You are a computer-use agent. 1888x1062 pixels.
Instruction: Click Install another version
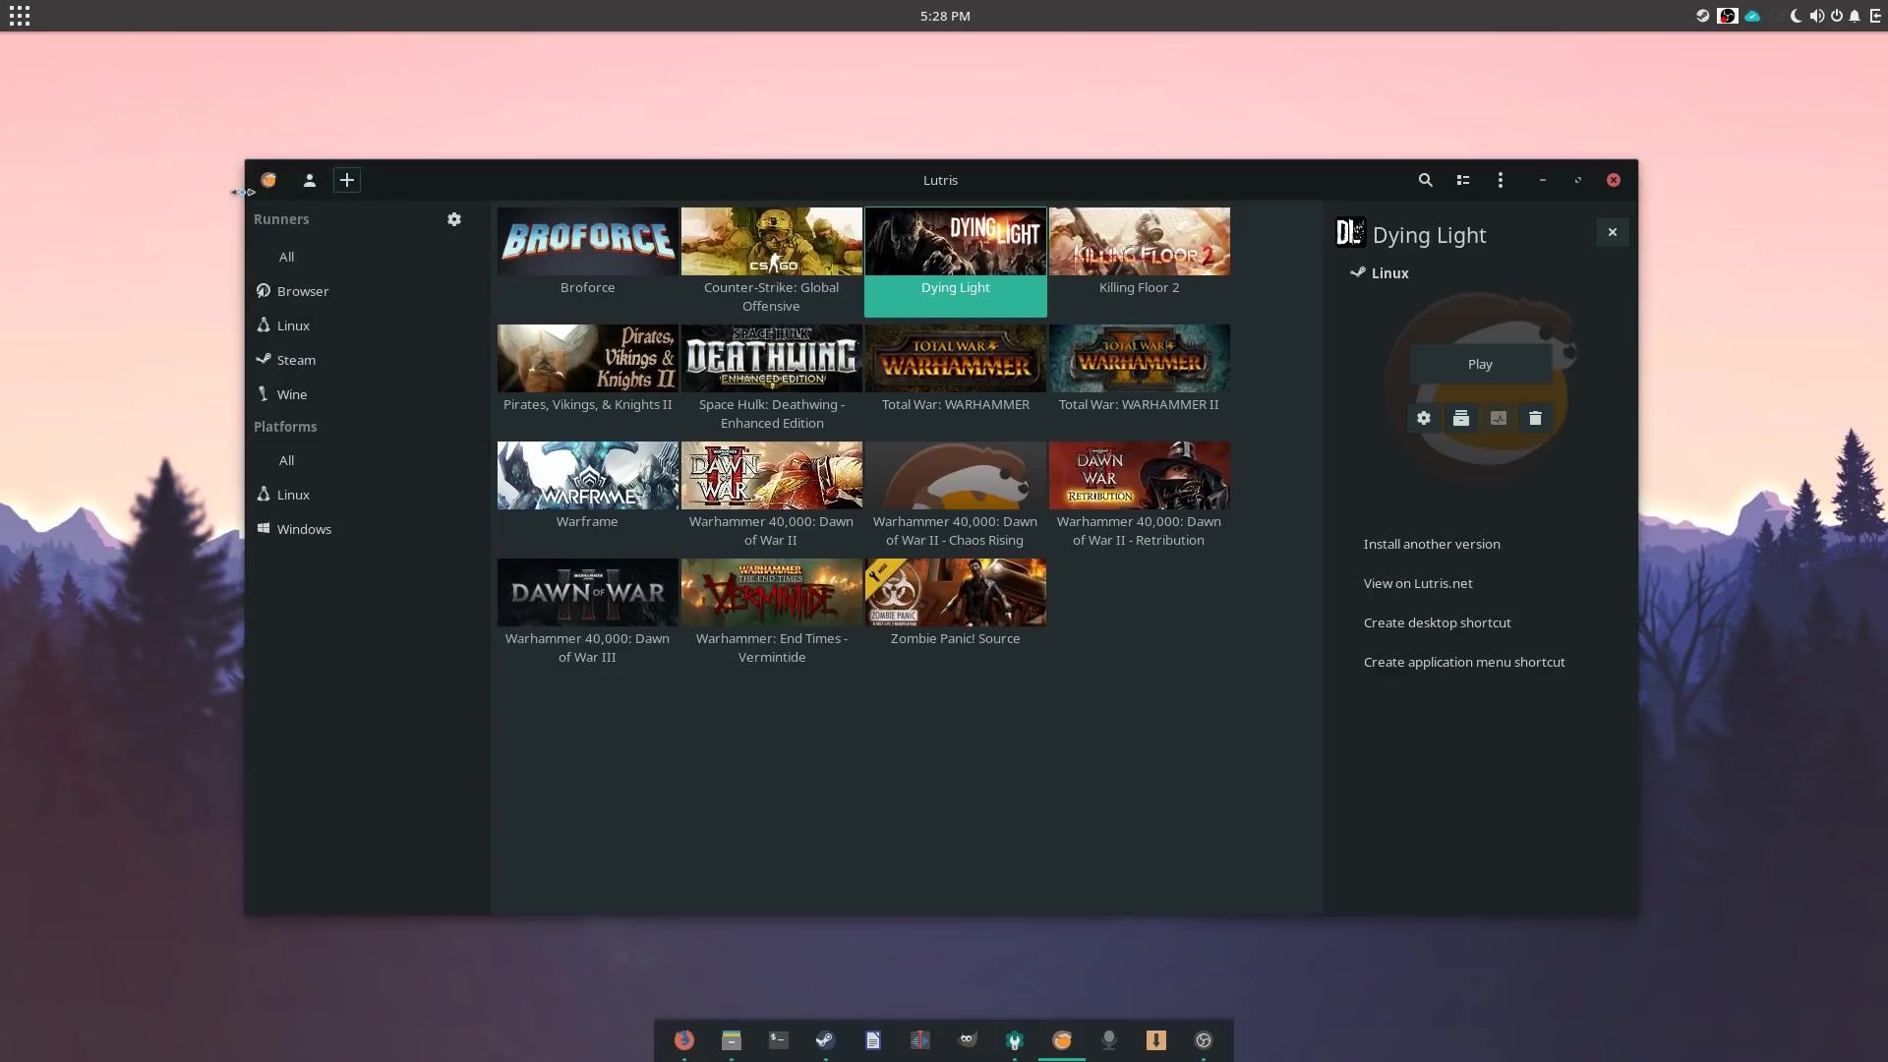[x=1432, y=544]
